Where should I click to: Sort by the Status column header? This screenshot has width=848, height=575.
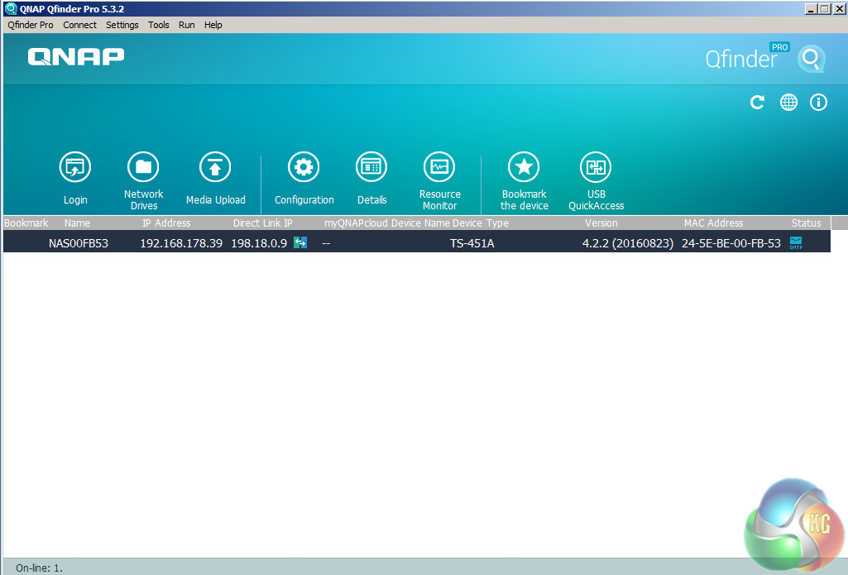(x=807, y=223)
